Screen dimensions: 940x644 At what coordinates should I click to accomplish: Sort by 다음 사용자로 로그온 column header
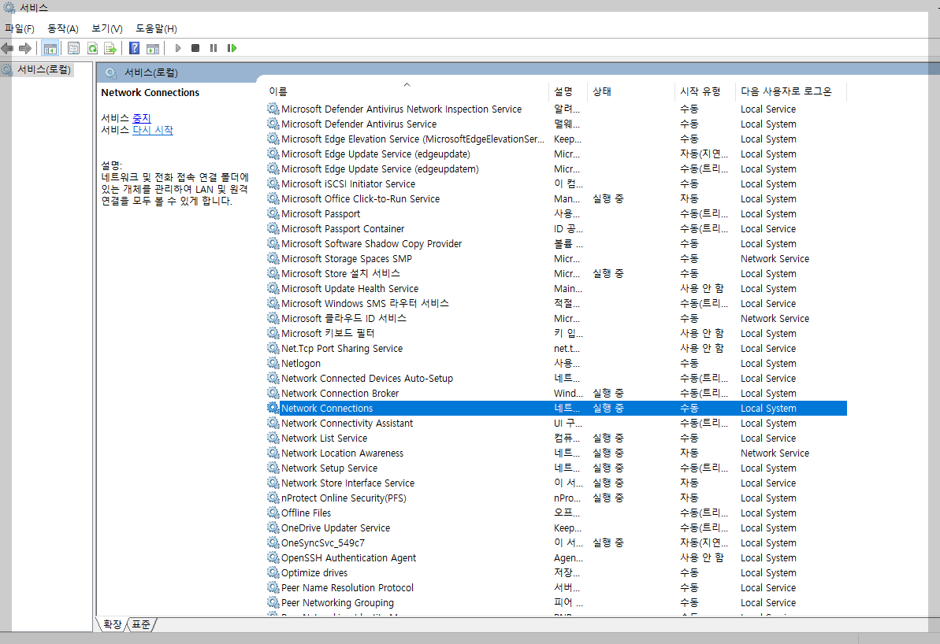click(791, 91)
